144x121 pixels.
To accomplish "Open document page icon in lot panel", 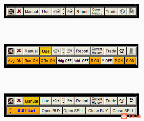I will (x=131, y=101).
